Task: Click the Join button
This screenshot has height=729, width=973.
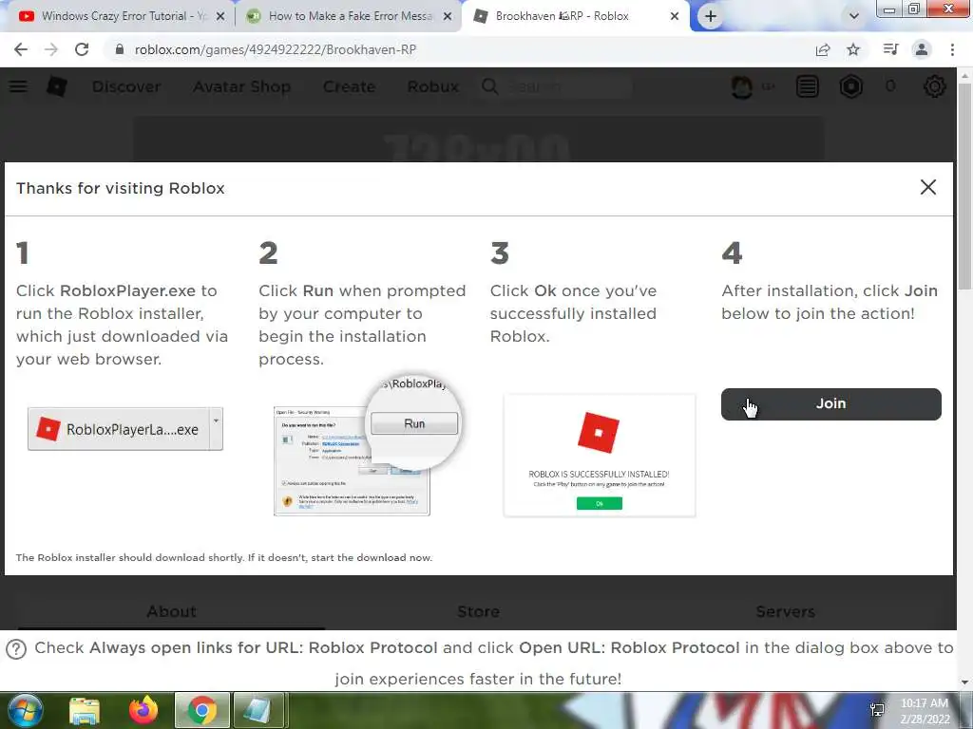Action: [830, 404]
